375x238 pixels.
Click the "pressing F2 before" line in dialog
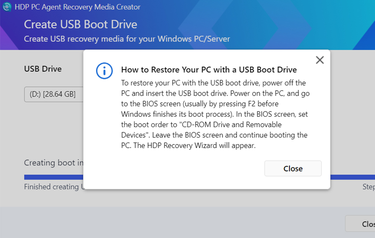(x=200, y=103)
